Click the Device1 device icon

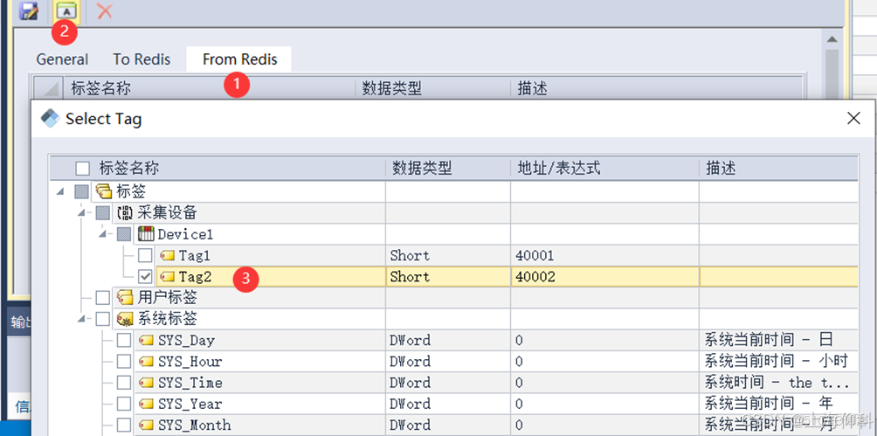click(147, 234)
